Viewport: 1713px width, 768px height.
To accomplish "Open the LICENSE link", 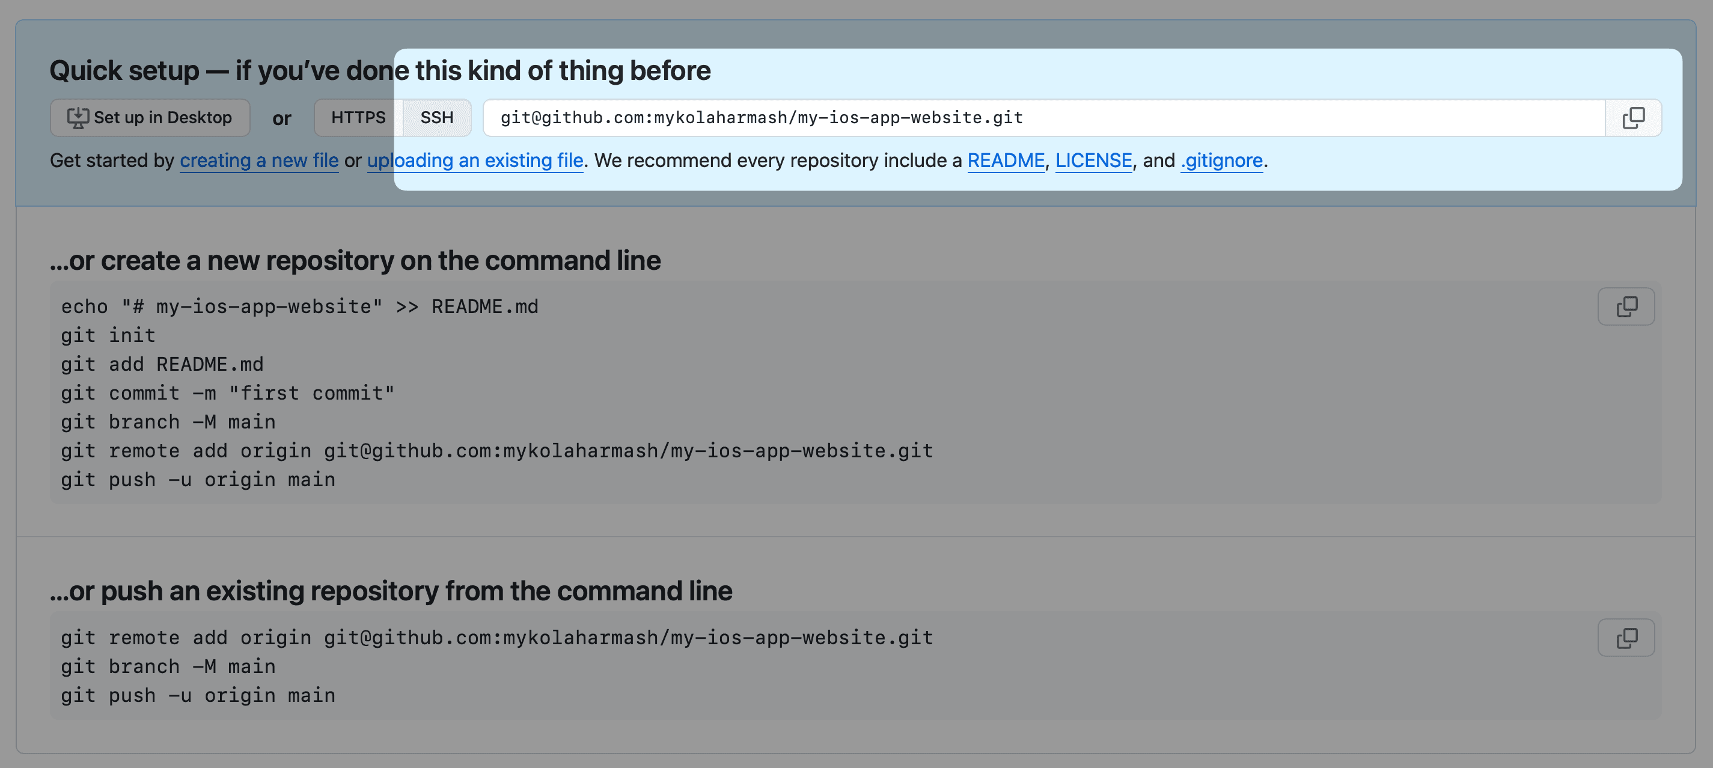I will (x=1093, y=160).
